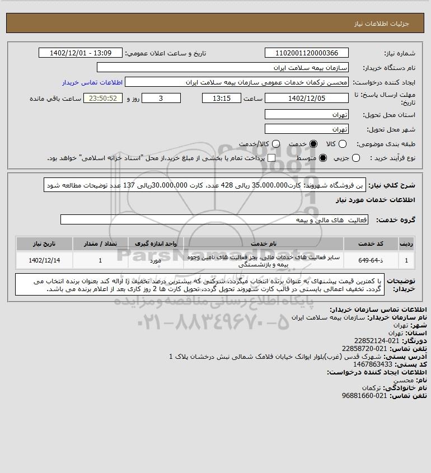Screen dimensions: 431x473
Task: Click service code cell ذ-64-649
Action: coord(371,260)
